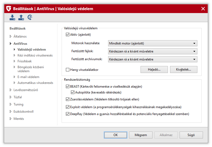Expand the Általános tree arrow
This screenshot has height=147, width=212.
(11, 36)
